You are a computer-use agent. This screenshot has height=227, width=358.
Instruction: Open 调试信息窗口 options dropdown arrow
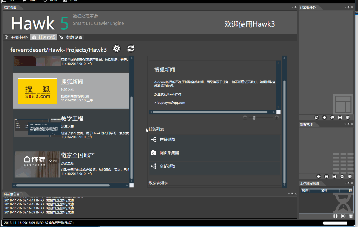289,194
